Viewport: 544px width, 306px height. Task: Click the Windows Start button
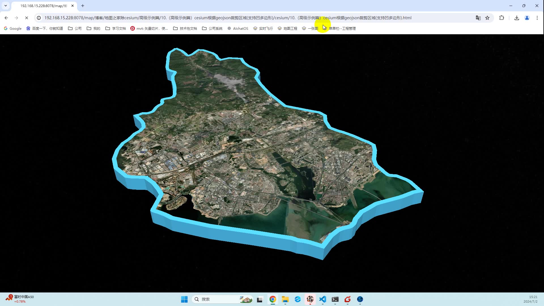point(184,299)
